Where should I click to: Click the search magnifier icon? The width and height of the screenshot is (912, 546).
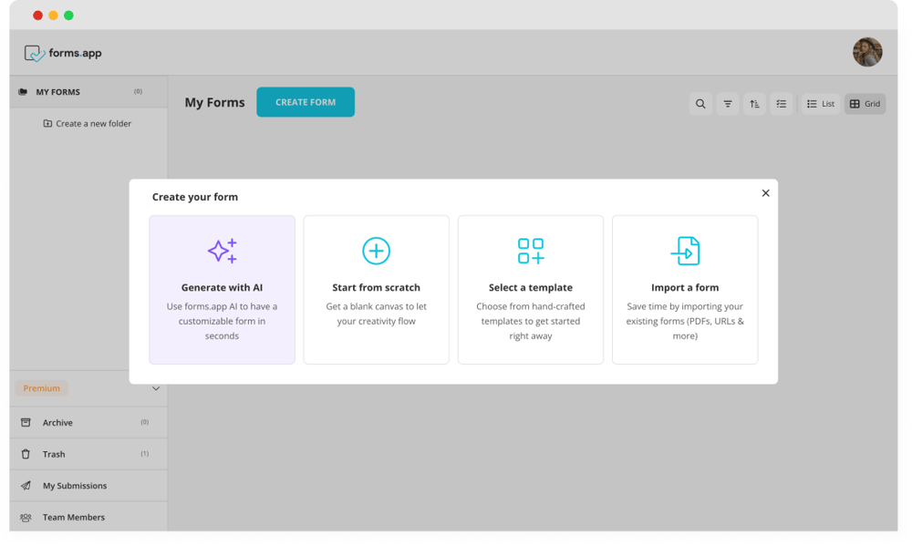[700, 104]
